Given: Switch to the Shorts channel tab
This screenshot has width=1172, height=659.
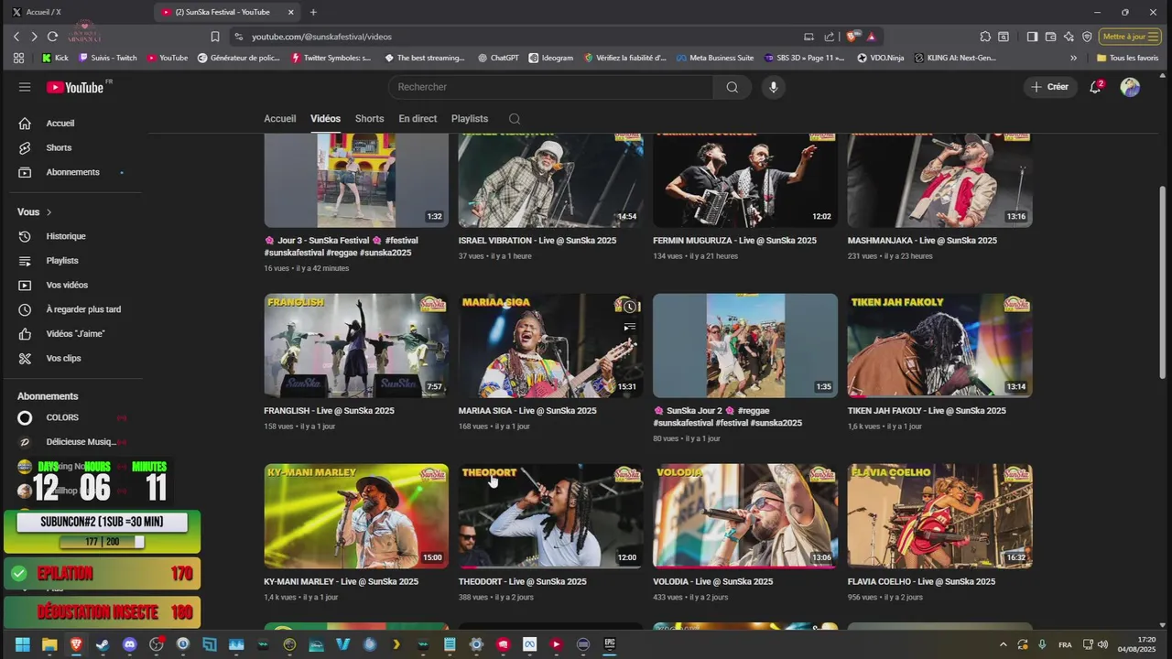Looking at the screenshot, I should (x=369, y=119).
